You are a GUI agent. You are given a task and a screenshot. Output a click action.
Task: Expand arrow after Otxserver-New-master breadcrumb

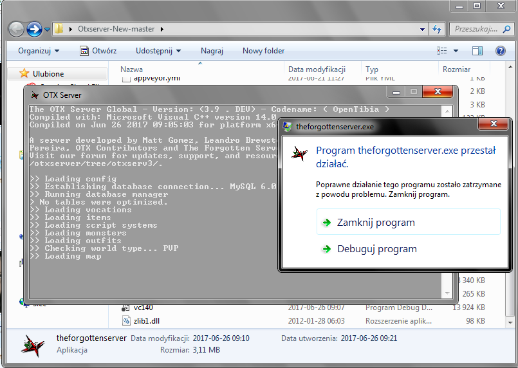click(162, 29)
